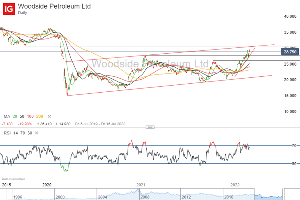
Task: Select the MA 100 period label
Action: click(x=30, y=116)
